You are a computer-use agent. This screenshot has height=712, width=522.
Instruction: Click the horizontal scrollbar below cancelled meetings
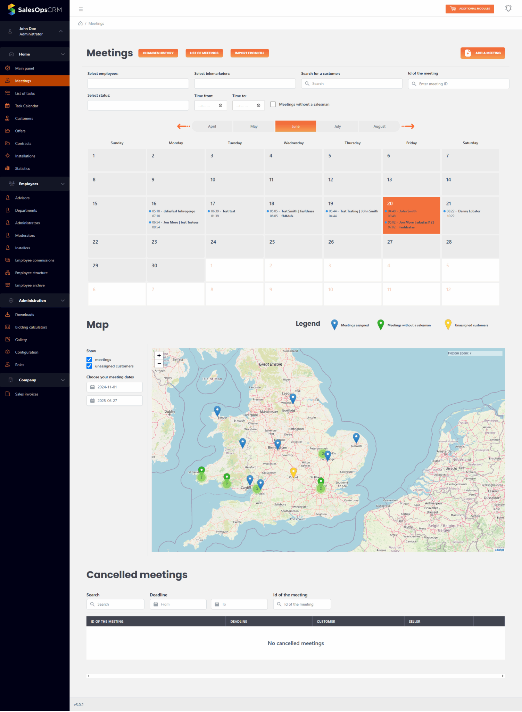coord(295,676)
